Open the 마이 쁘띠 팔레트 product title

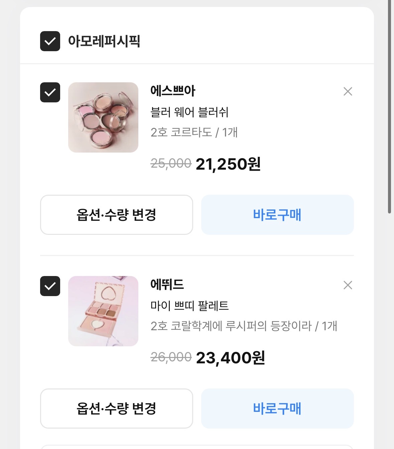tap(189, 305)
